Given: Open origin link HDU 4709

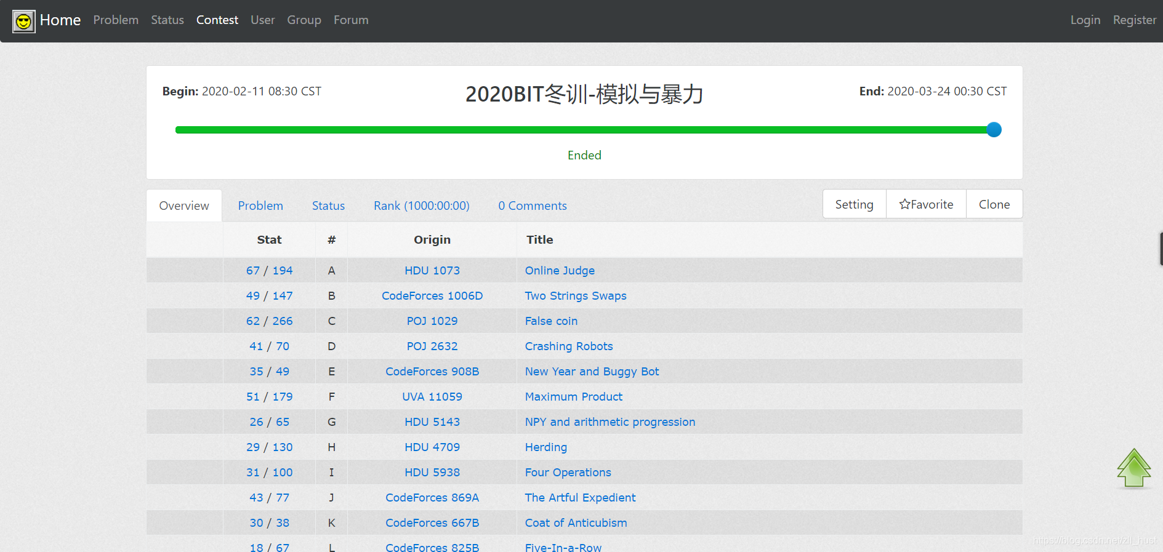Looking at the screenshot, I should [x=432, y=447].
